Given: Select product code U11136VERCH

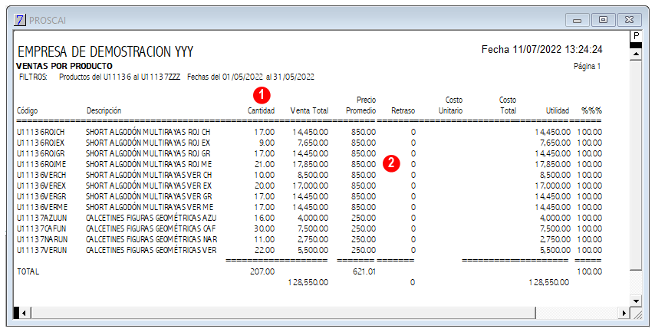Looking at the screenshot, I should coord(41,175).
